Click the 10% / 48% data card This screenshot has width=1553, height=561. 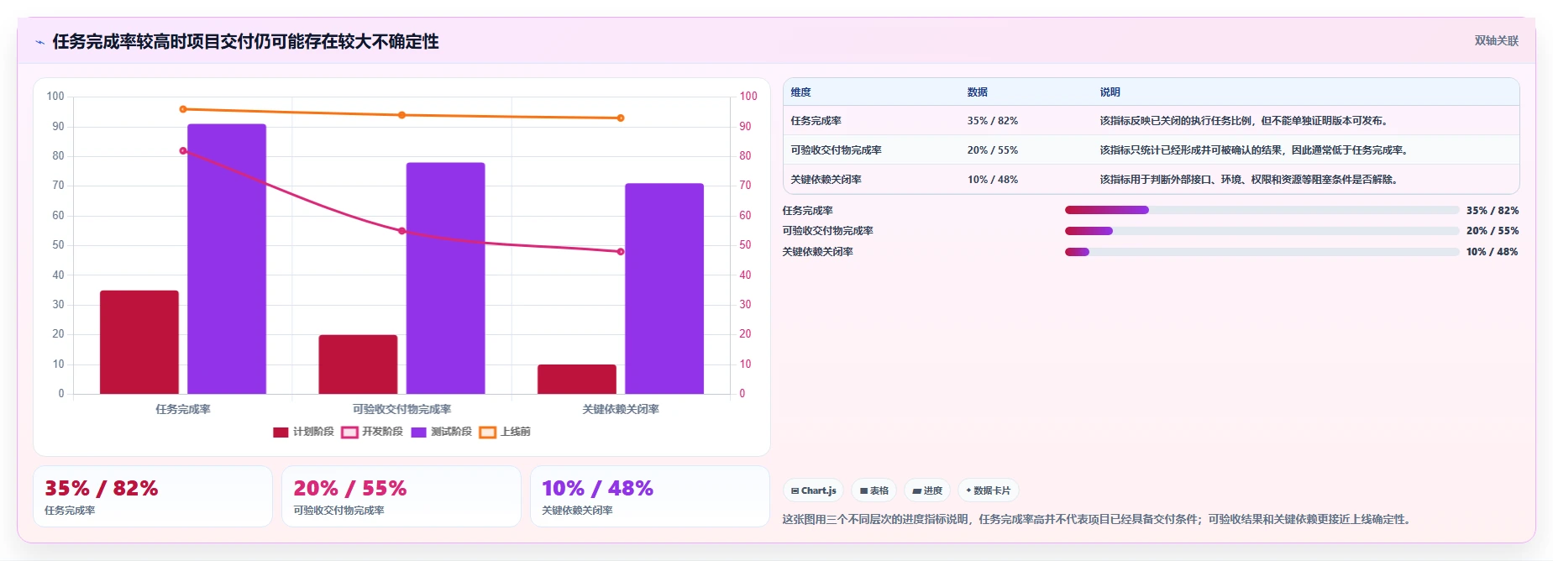pyautogui.click(x=650, y=496)
